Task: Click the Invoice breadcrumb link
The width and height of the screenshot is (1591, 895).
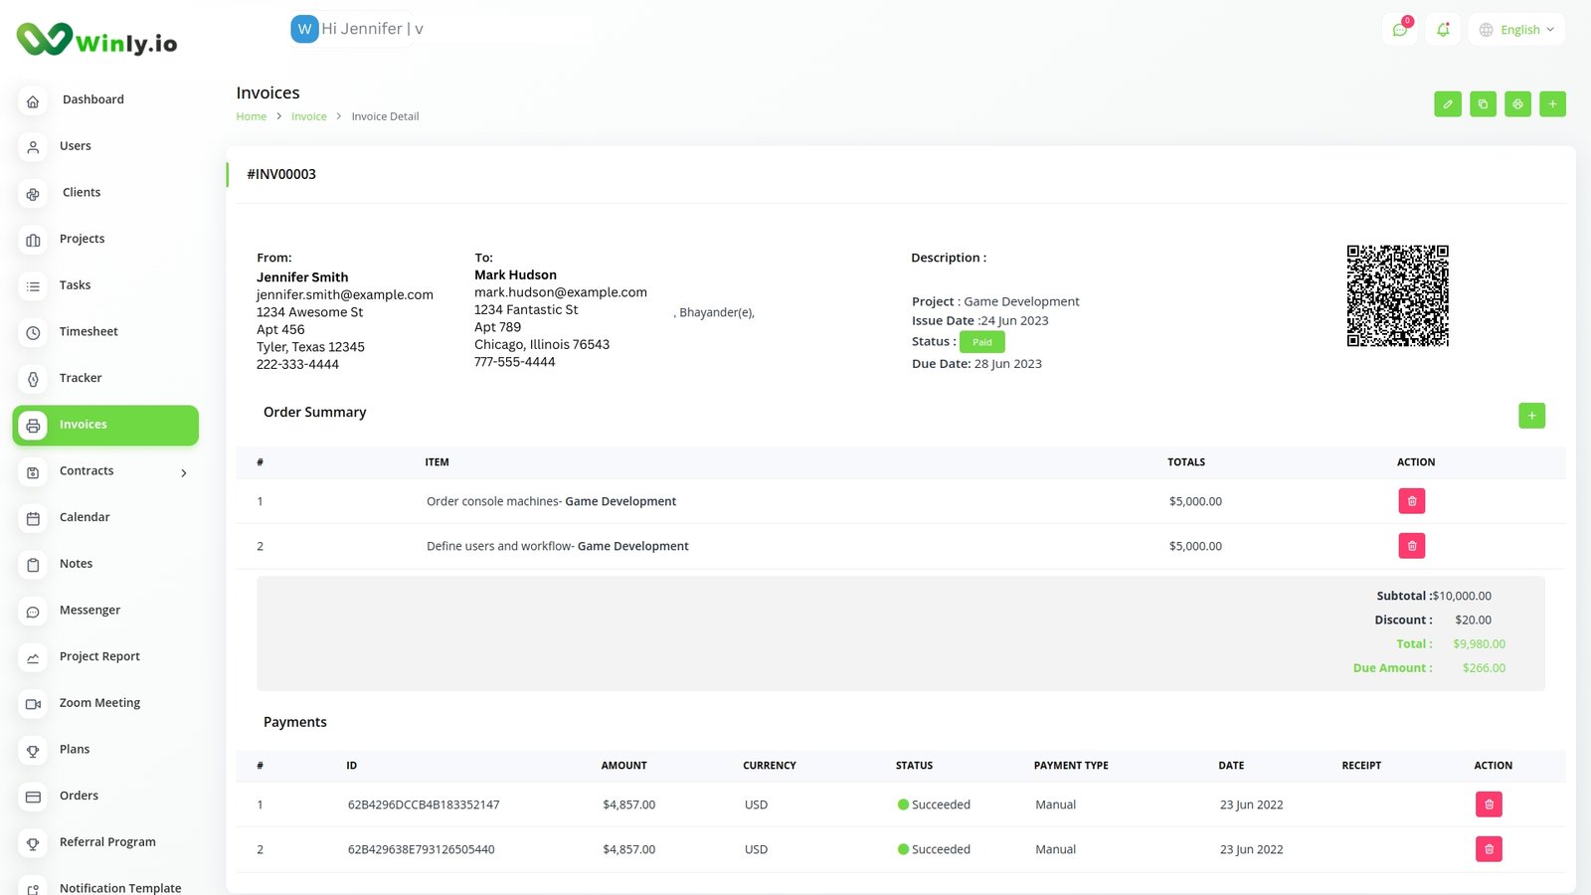Action: (308, 116)
